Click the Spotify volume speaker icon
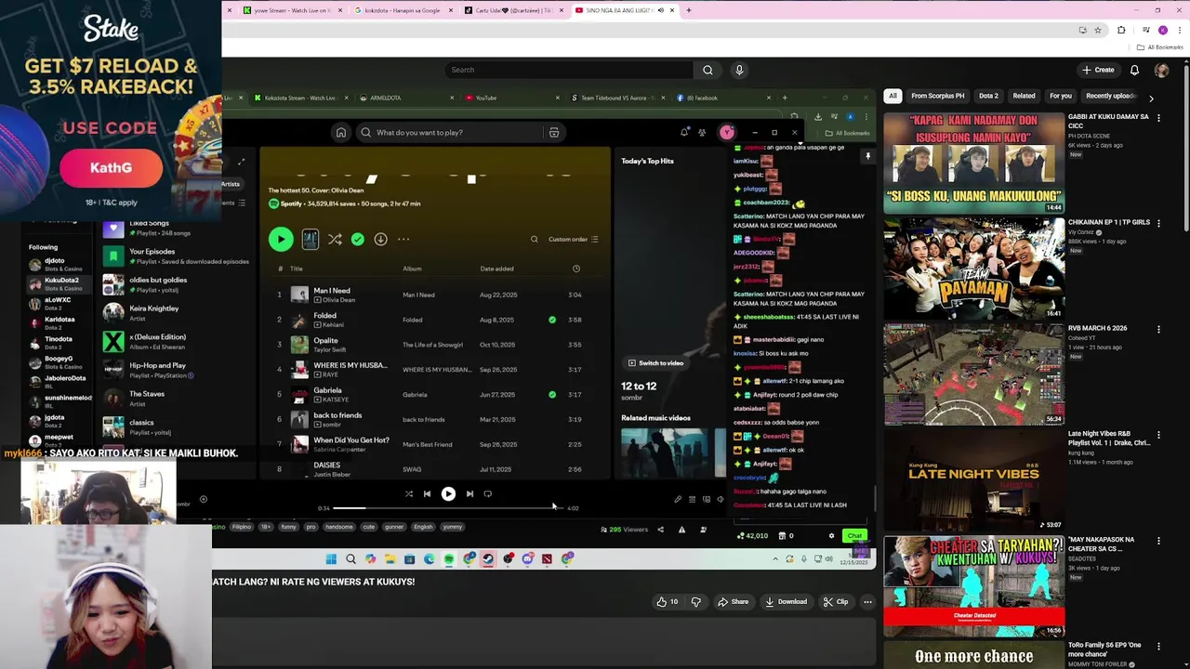1190x669 pixels. pos(721,500)
